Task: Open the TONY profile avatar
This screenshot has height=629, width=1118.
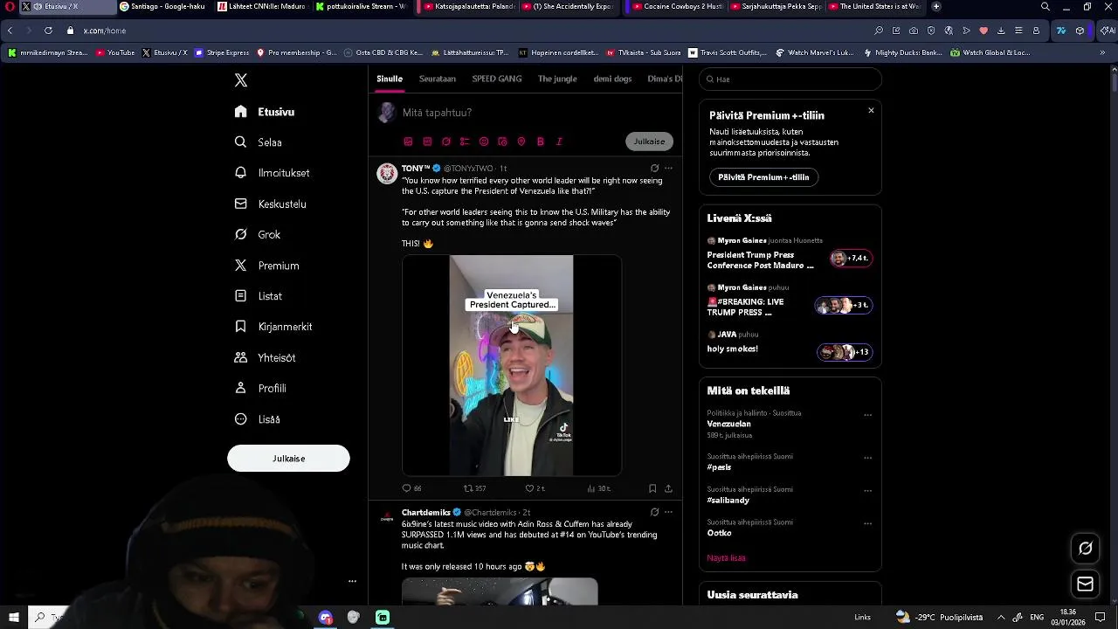Action: (387, 173)
